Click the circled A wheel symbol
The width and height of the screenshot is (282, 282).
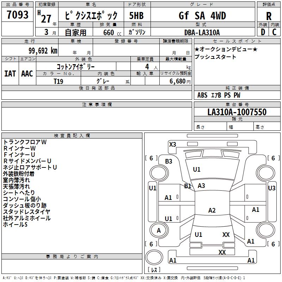tap(159, 231)
